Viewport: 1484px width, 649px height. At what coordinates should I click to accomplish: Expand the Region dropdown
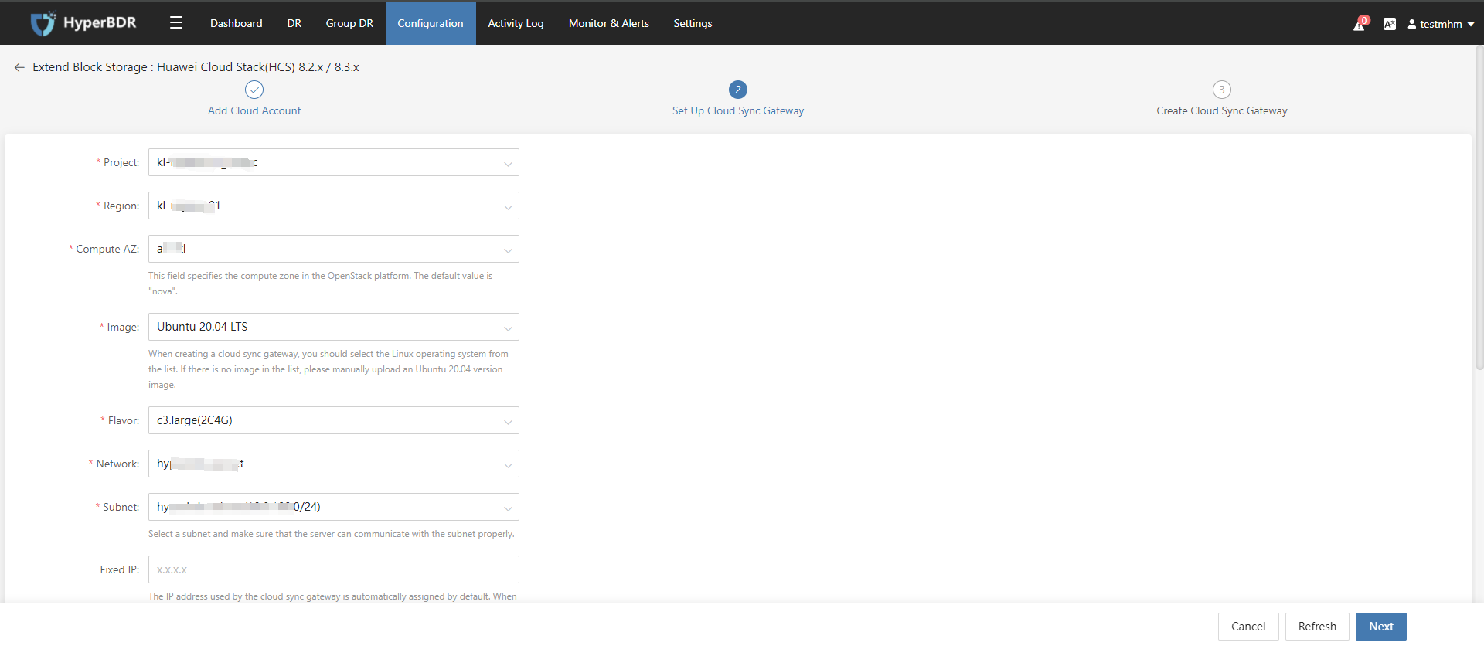point(334,206)
